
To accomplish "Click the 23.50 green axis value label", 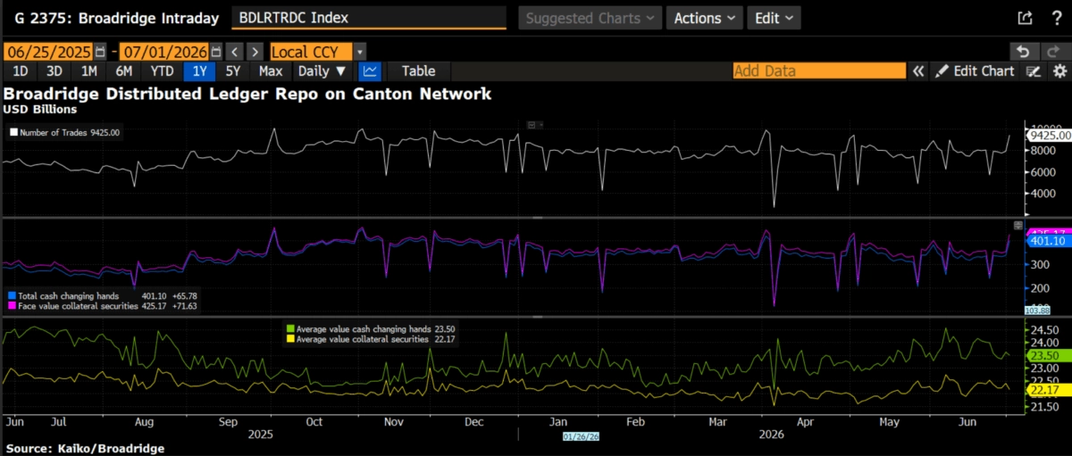I will [x=1048, y=355].
